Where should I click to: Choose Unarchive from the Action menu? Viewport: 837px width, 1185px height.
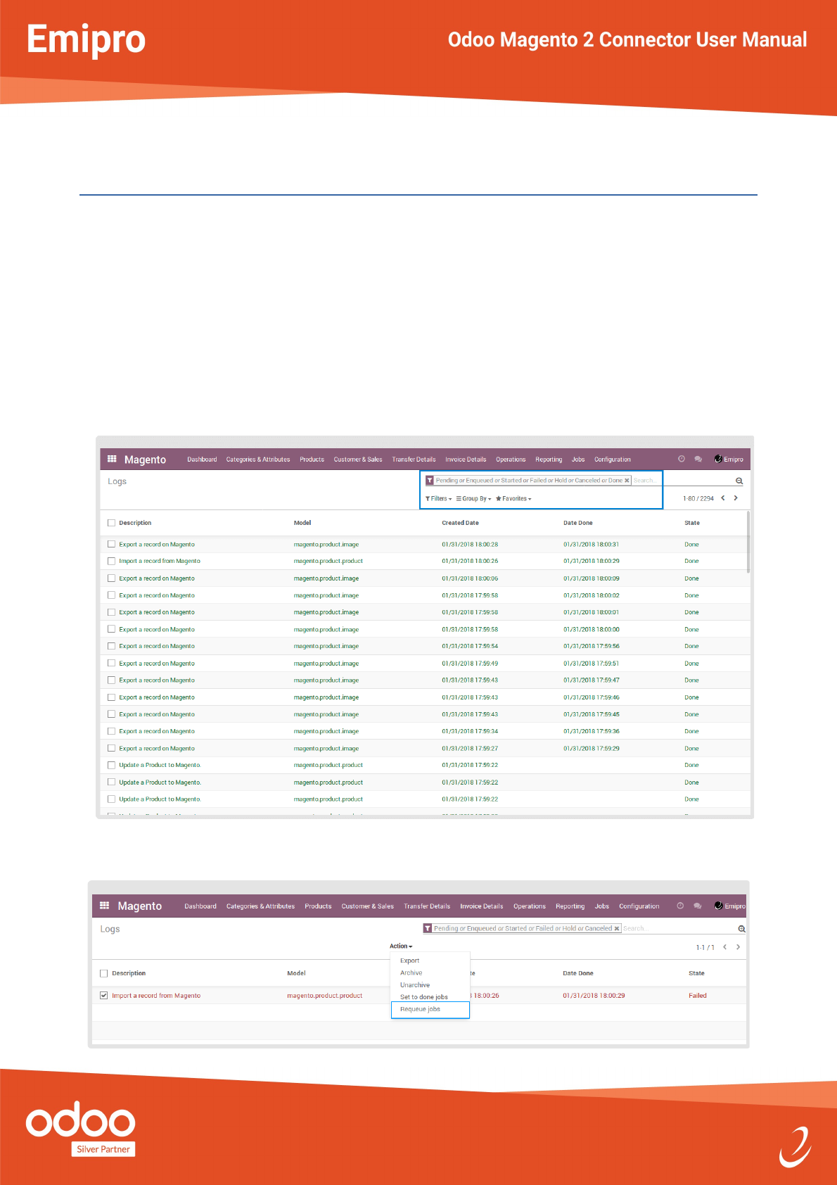[415, 985]
